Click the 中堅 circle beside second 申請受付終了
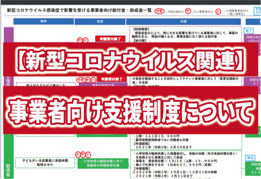Image resolution: width=261 pixels, height=179 pixels. click(81, 80)
